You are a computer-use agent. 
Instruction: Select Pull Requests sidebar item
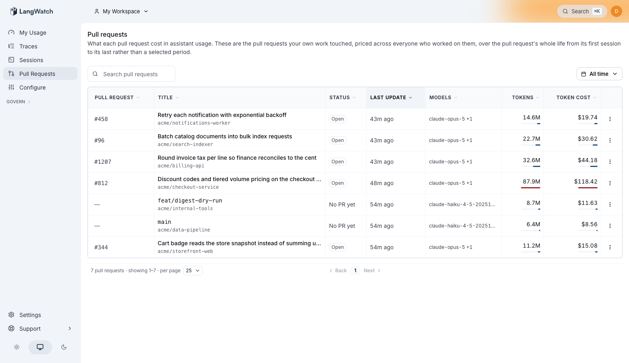pyautogui.click(x=40, y=74)
